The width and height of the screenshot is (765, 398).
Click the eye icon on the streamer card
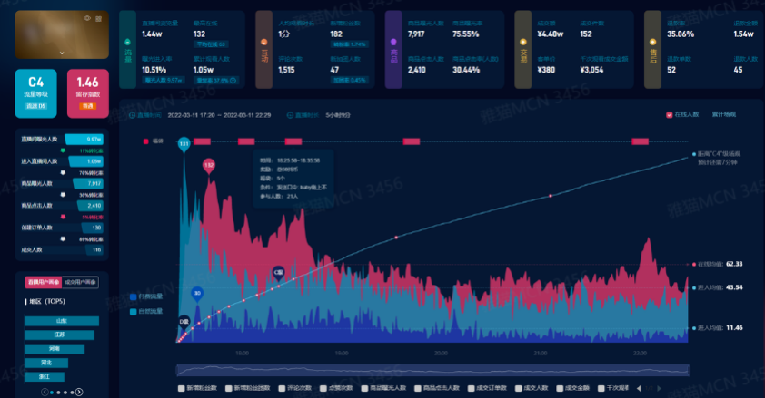(x=87, y=18)
